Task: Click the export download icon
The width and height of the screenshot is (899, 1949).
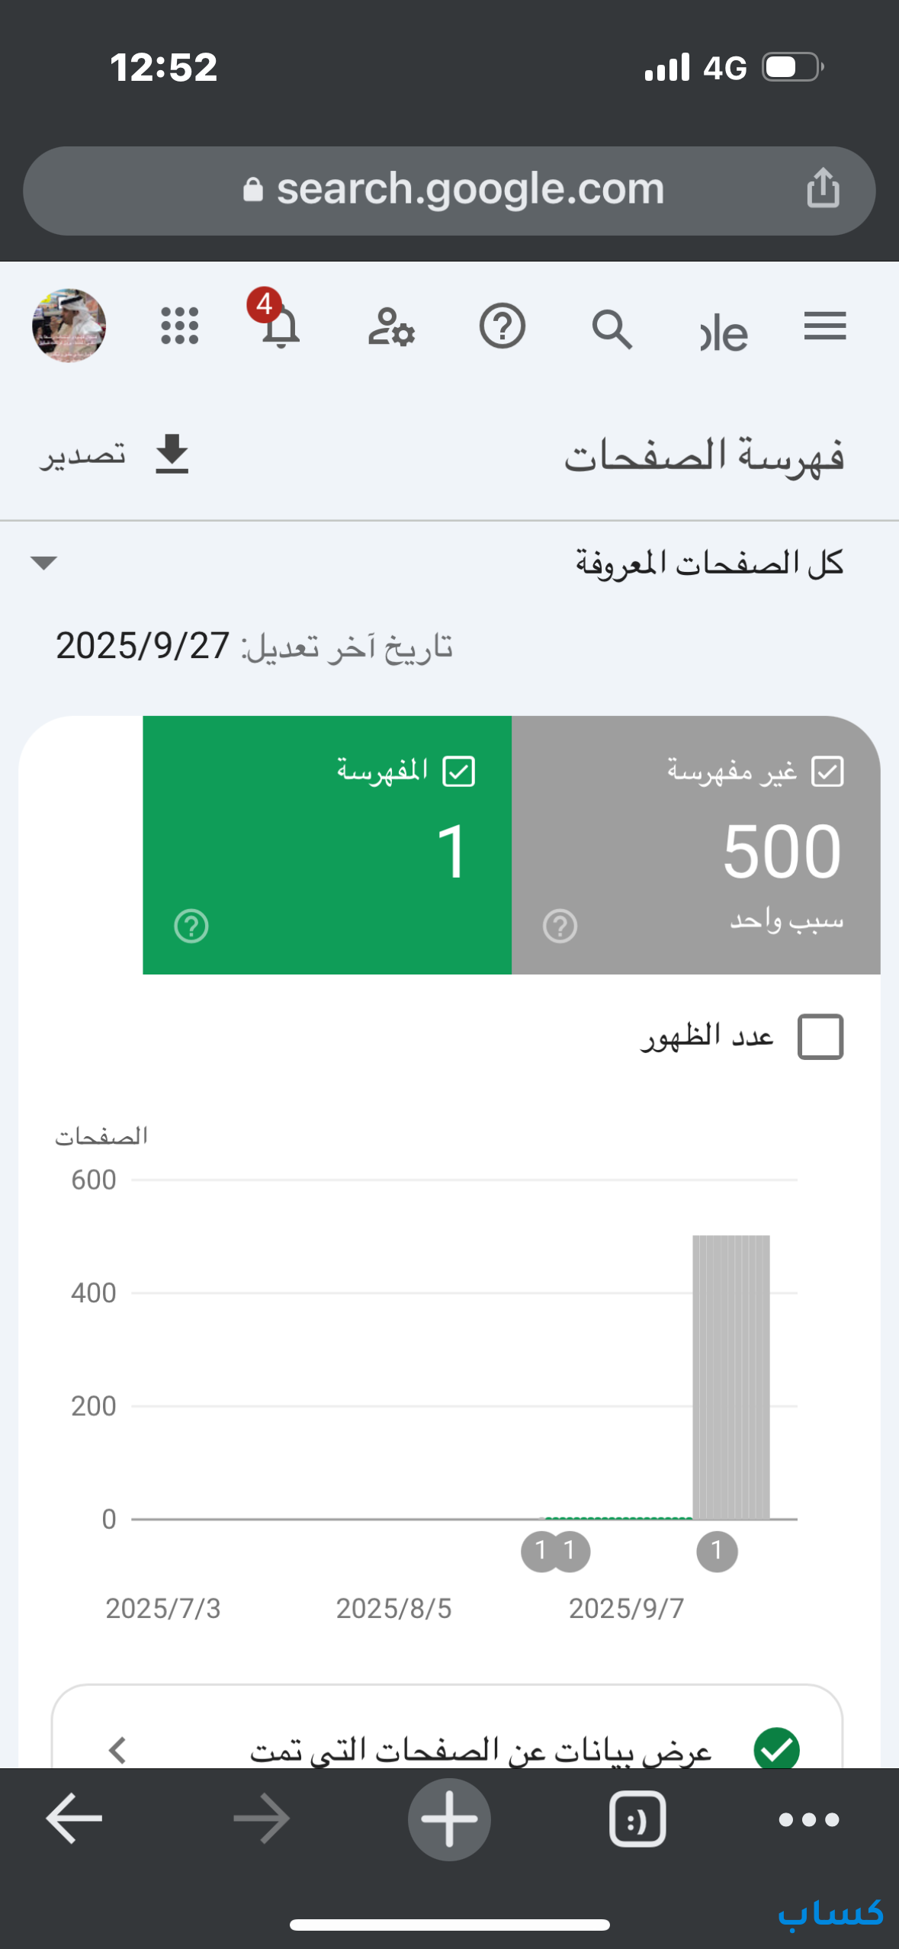Action: point(172,454)
